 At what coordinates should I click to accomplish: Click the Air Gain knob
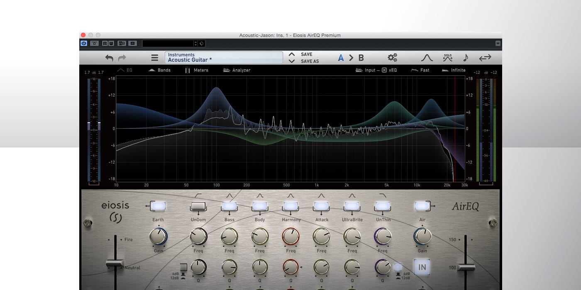pyautogui.click(x=422, y=237)
